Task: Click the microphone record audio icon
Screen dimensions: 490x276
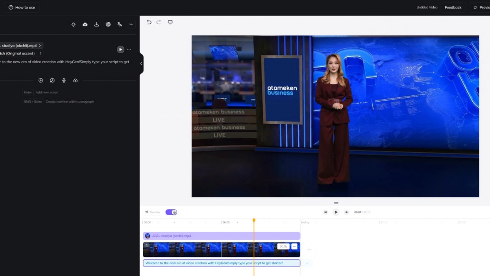Action: (64, 80)
